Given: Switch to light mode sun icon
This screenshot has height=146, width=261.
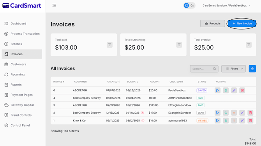Looking at the screenshot, I should pyautogui.click(x=186, y=5).
